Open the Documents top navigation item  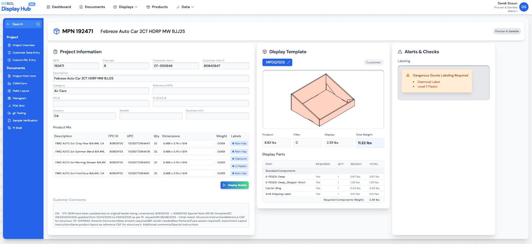click(x=92, y=7)
